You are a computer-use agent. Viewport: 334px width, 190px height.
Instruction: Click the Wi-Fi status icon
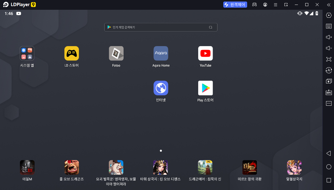(x=306, y=13)
